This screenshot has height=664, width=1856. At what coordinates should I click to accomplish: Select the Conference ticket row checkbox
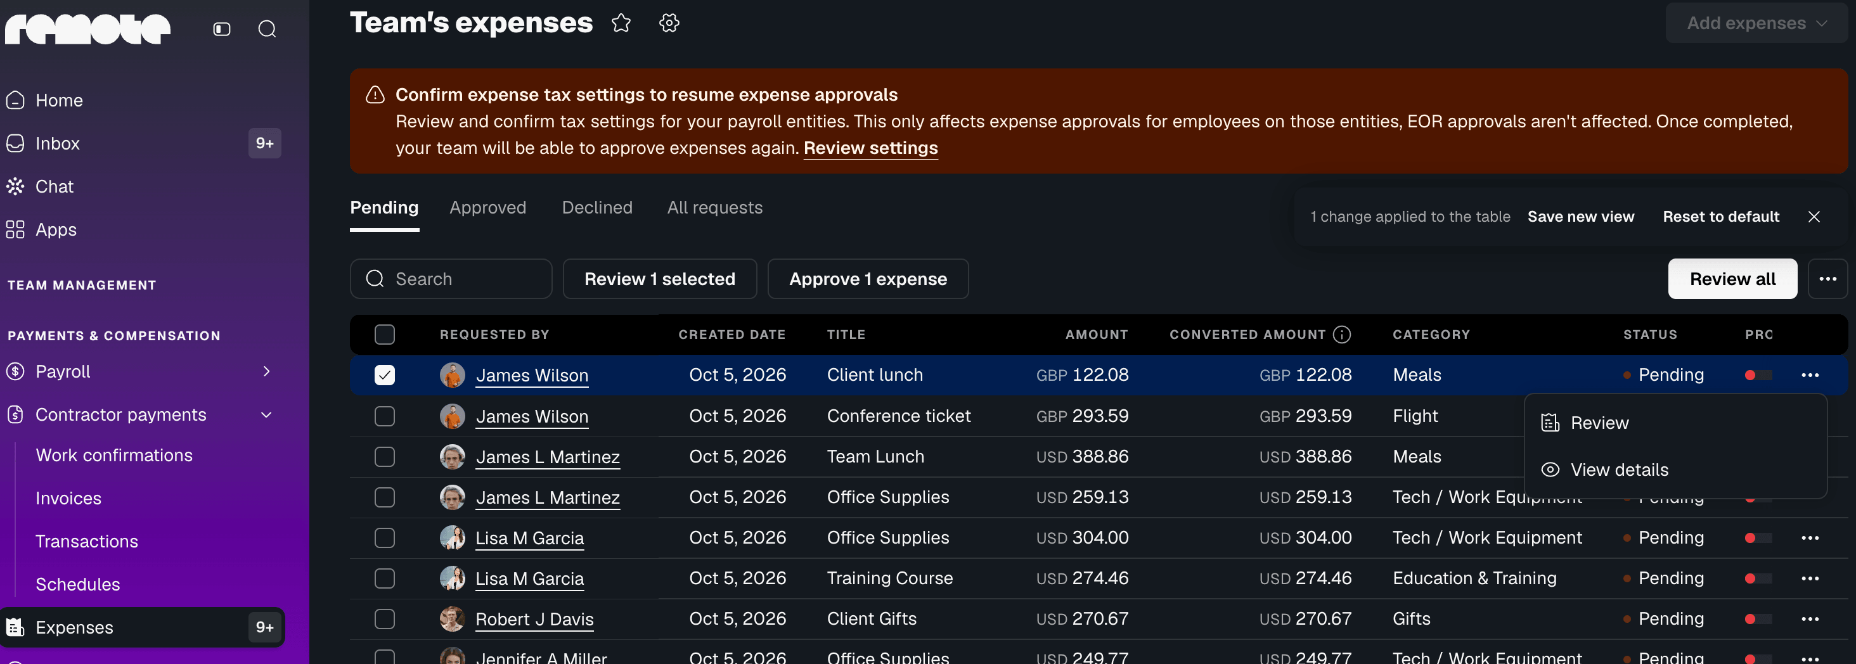tap(385, 416)
